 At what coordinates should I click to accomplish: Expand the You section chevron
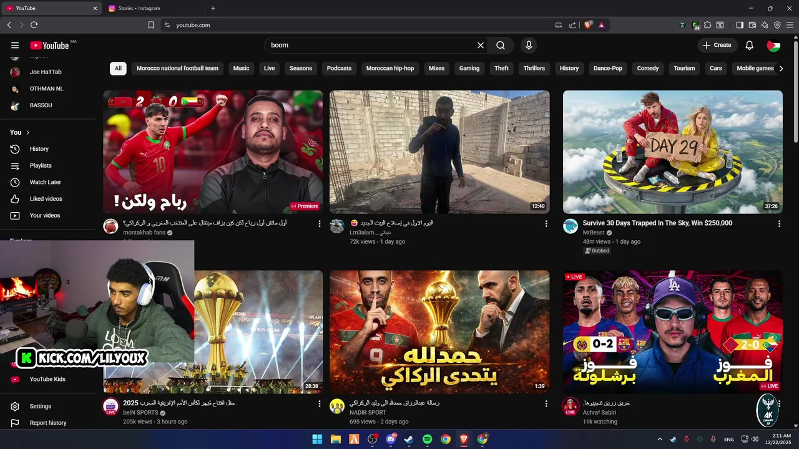(27, 132)
